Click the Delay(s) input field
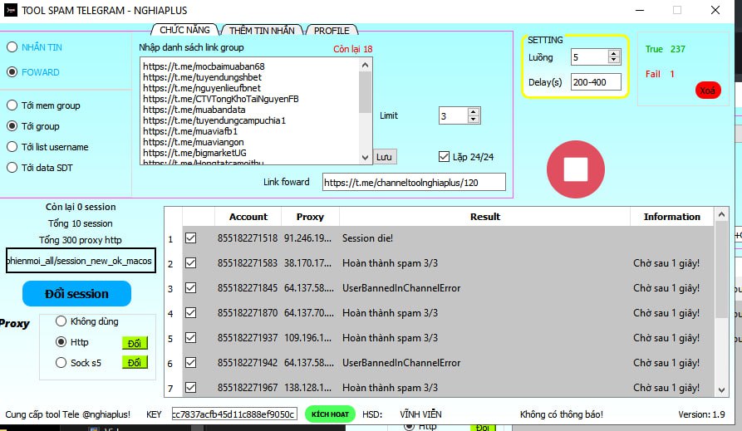 click(x=596, y=82)
